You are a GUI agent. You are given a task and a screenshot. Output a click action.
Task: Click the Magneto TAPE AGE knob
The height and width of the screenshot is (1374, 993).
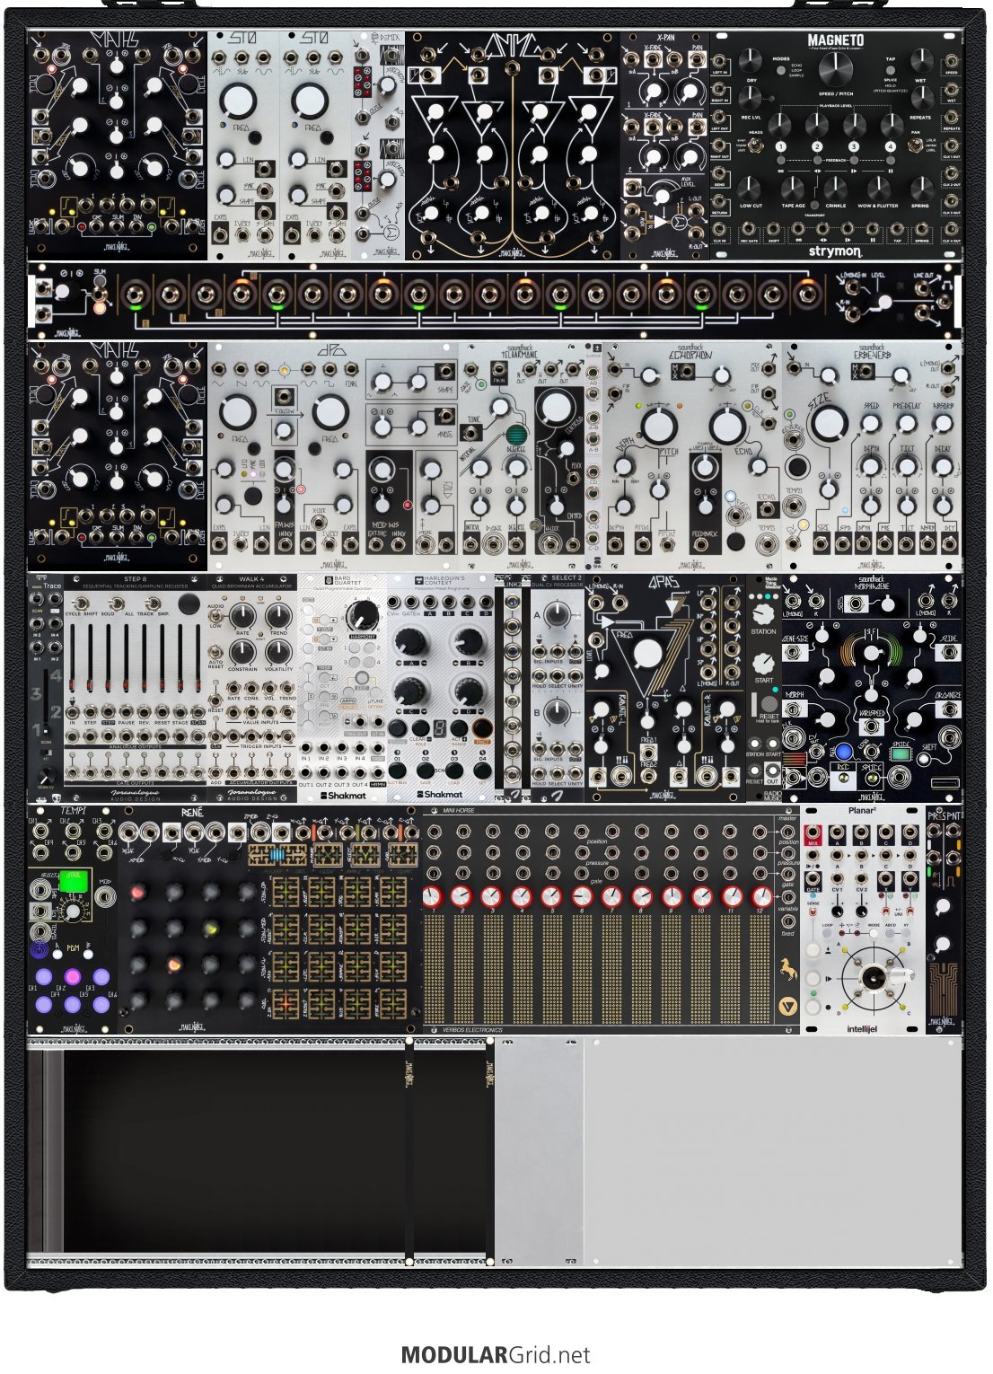click(x=792, y=188)
